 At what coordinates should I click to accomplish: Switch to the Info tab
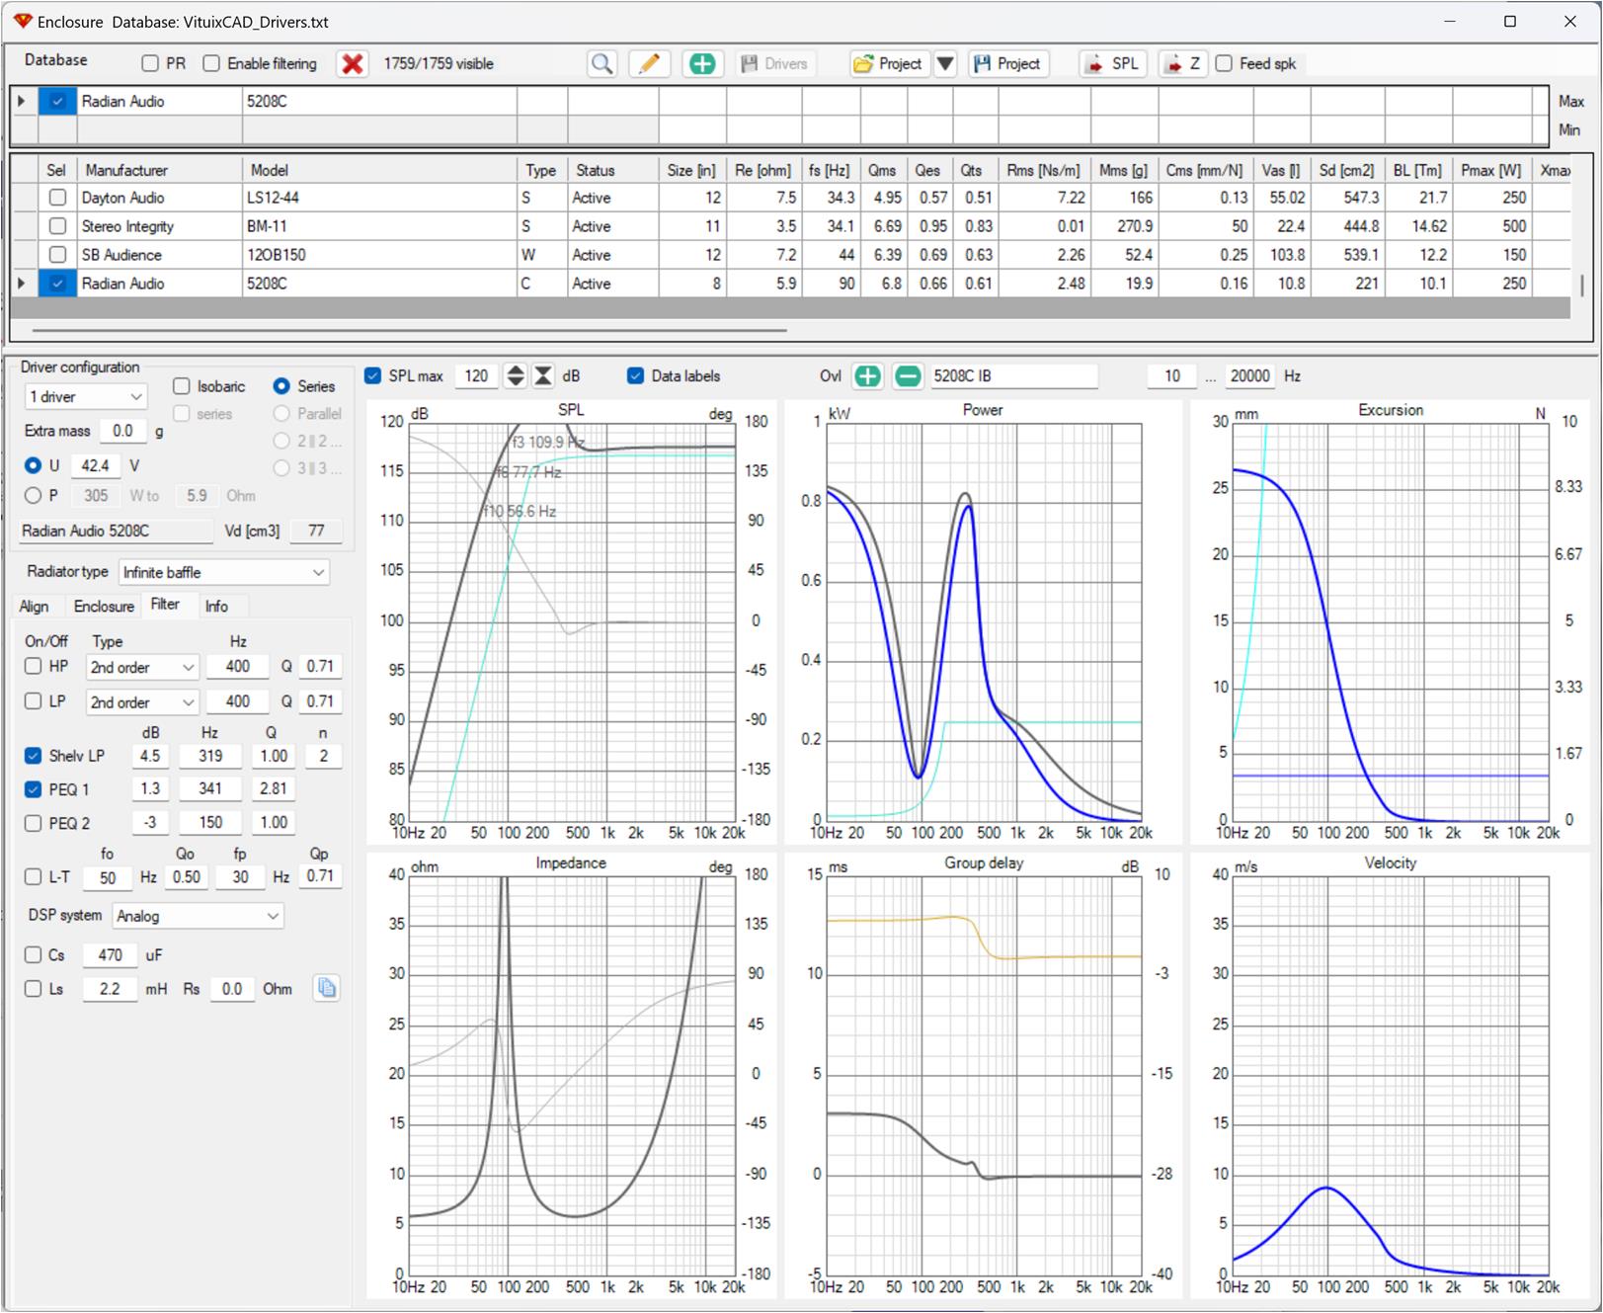[216, 607]
